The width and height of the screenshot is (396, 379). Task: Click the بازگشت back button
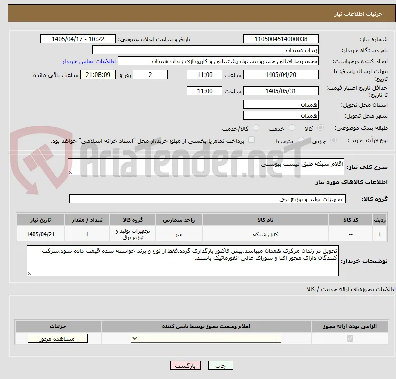coord(185,365)
